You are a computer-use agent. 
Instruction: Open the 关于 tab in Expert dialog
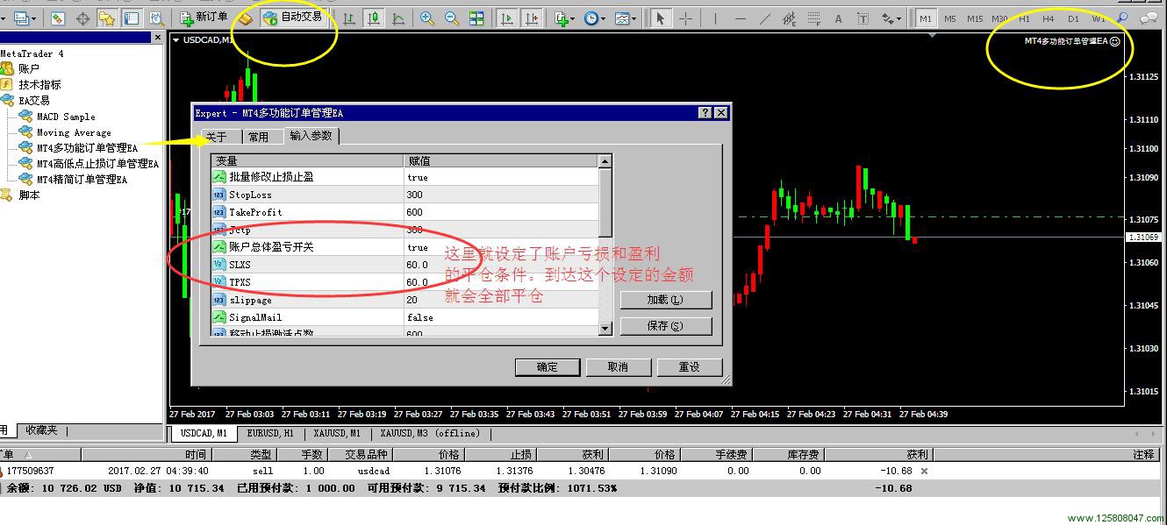[x=218, y=137]
